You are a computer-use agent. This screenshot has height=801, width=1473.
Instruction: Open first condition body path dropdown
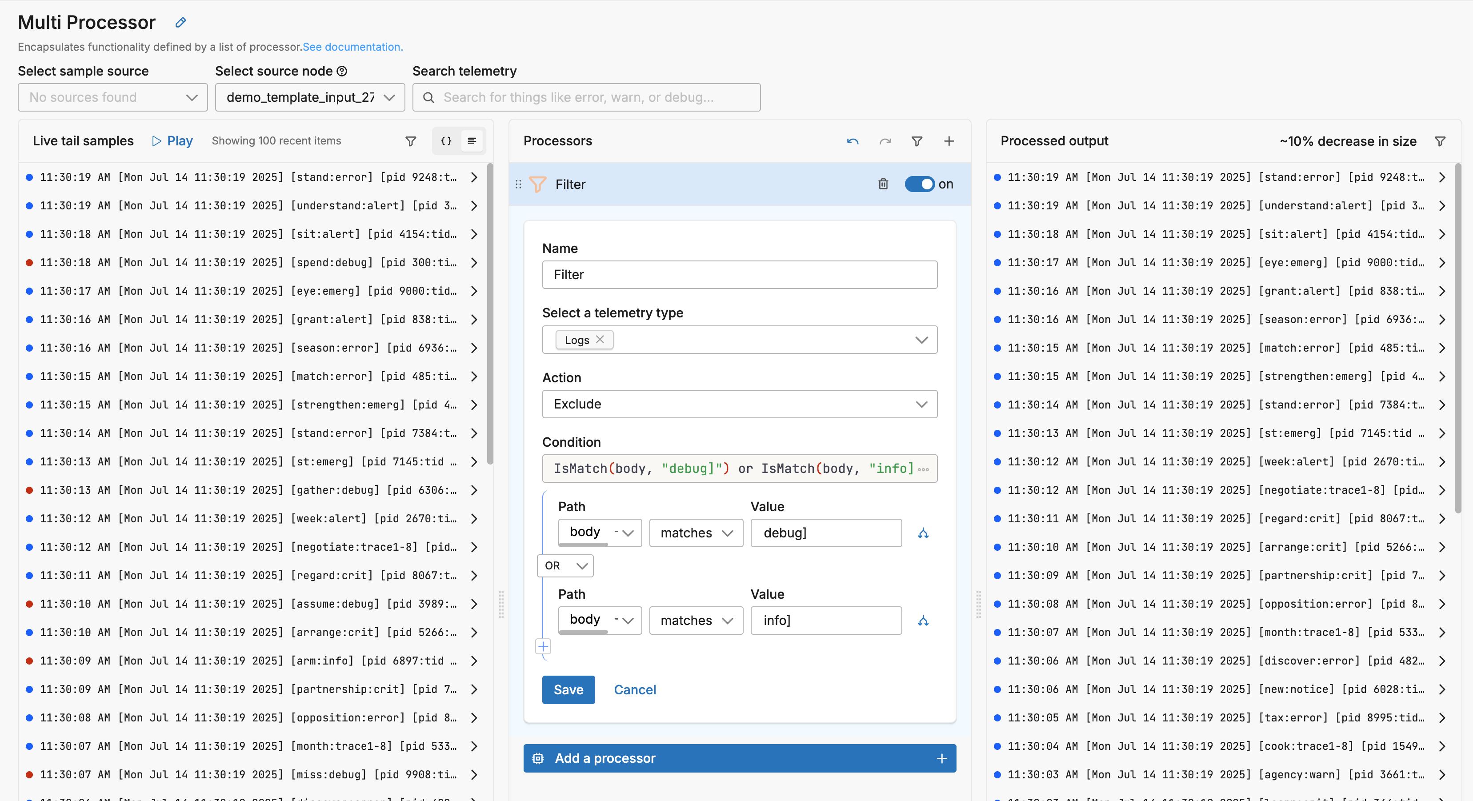(600, 533)
